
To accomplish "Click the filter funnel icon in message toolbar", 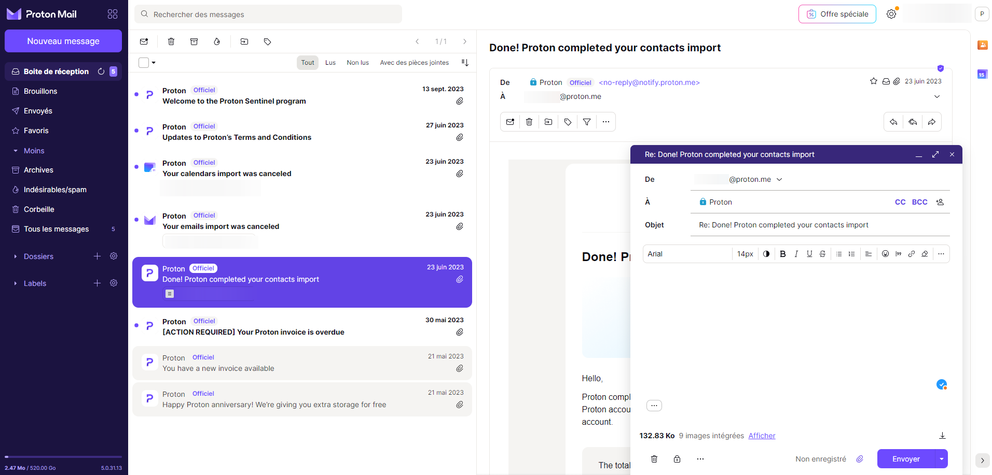I will coord(587,122).
